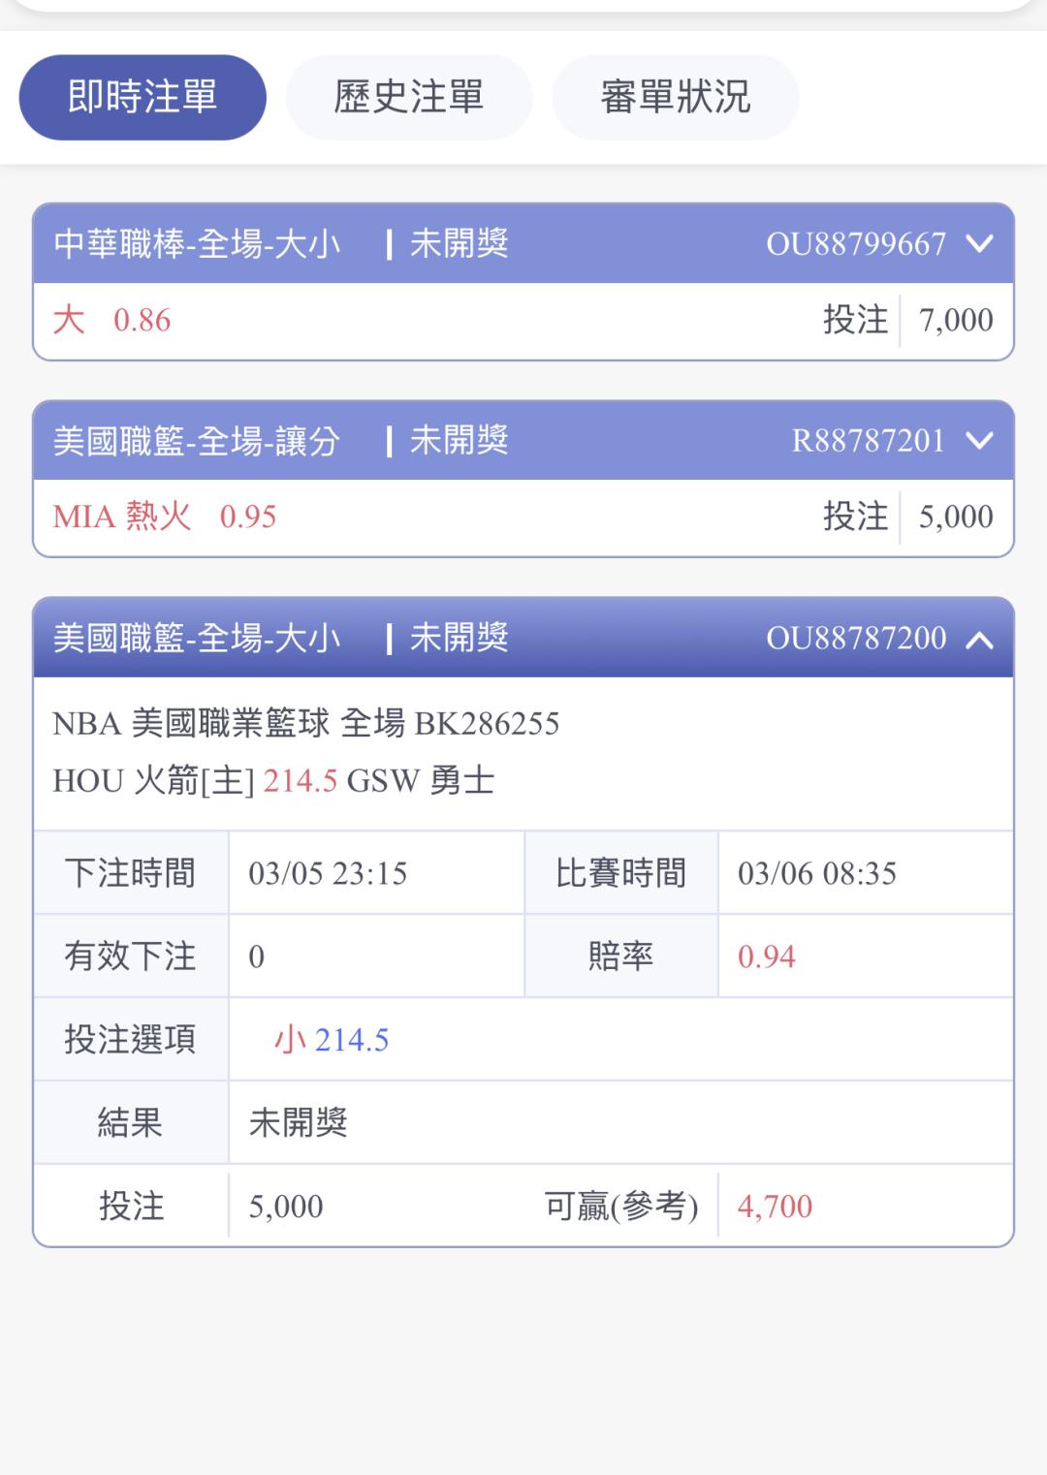The image size is (1047, 1475).
Task: Click bet number OU88799667
Action: [x=856, y=243]
